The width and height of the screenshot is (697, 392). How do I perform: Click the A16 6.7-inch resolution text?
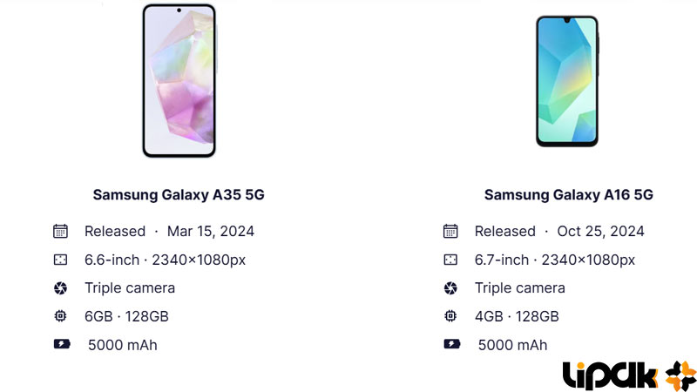coord(555,260)
